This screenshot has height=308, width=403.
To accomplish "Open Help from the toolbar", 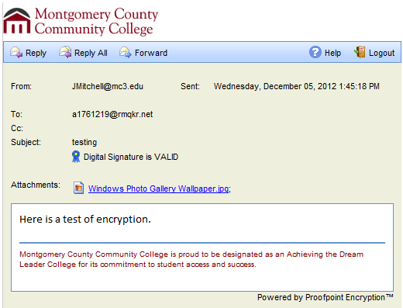I will coord(332,53).
